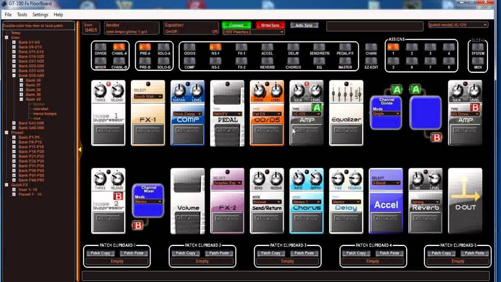This screenshot has height=282, width=501.
Task: Toggle the CHANL-A button
Action: [119, 47]
